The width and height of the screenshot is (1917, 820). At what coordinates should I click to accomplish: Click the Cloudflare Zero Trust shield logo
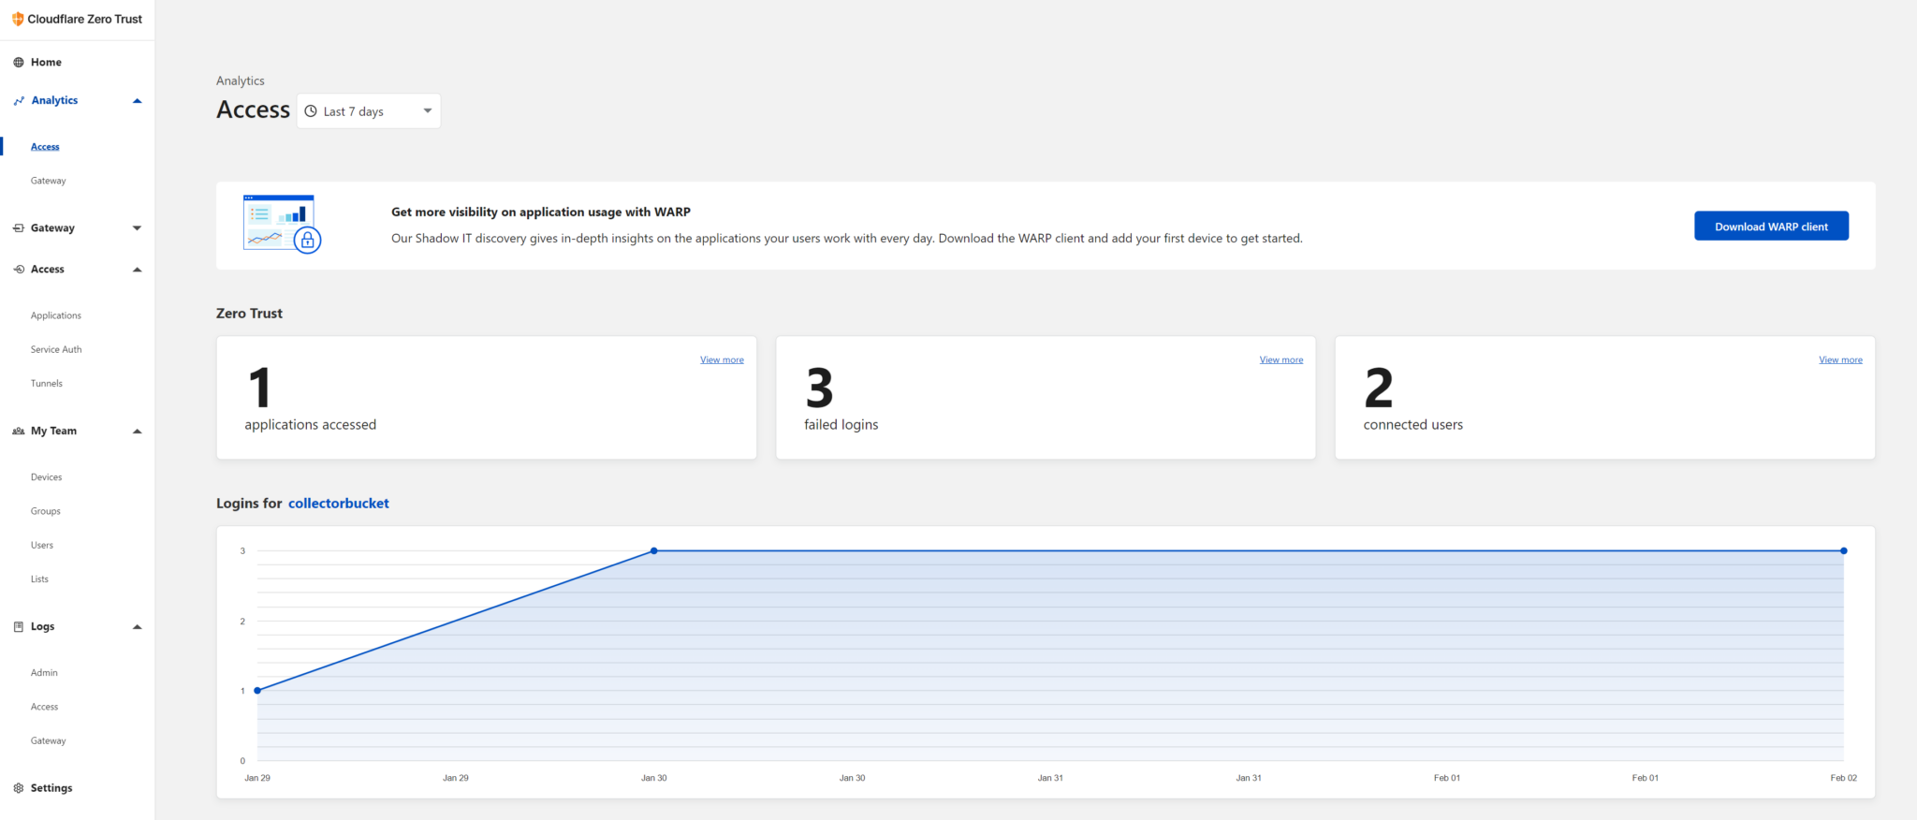click(x=18, y=19)
